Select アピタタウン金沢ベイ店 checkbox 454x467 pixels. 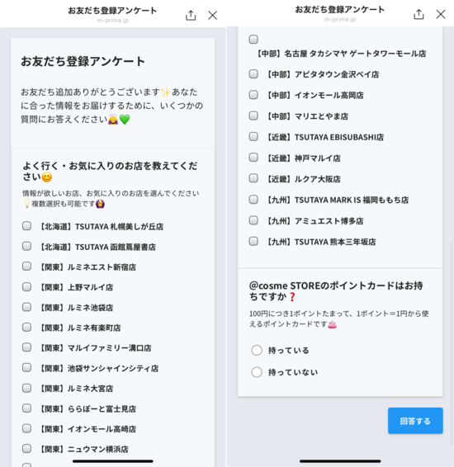[253, 74]
